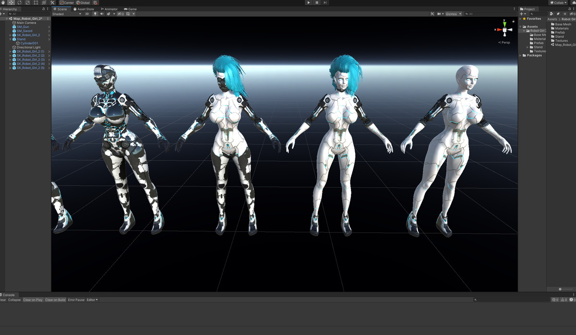Image resolution: width=576 pixels, height=335 pixels.
Task: Expand the Favorites section in Project
Action: (521, 19)
